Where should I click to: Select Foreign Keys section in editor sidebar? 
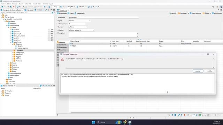(63, 47)
